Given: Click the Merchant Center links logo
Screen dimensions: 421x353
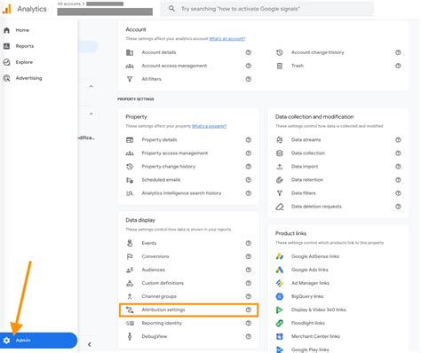Looking at the screenshot, I should click(280, 336).
